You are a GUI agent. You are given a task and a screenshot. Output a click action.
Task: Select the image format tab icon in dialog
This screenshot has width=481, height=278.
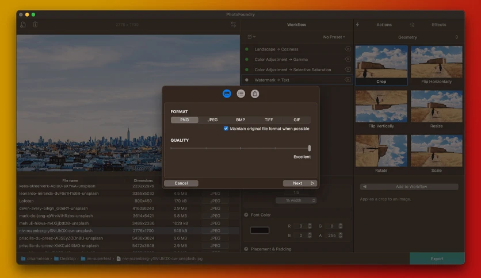click(x=227, y=94)
